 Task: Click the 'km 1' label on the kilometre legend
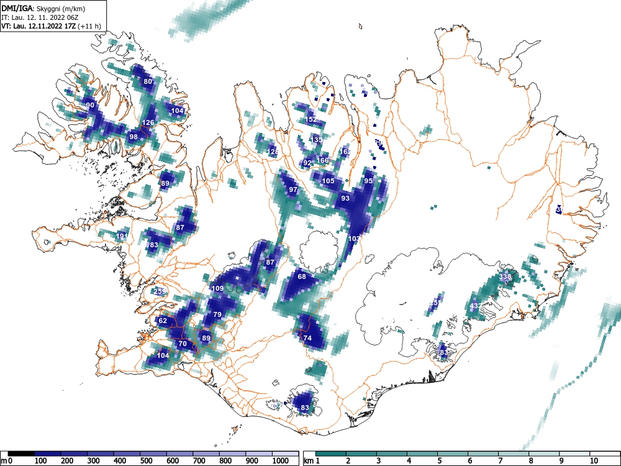pyautogui.click(x=312, y=461)
